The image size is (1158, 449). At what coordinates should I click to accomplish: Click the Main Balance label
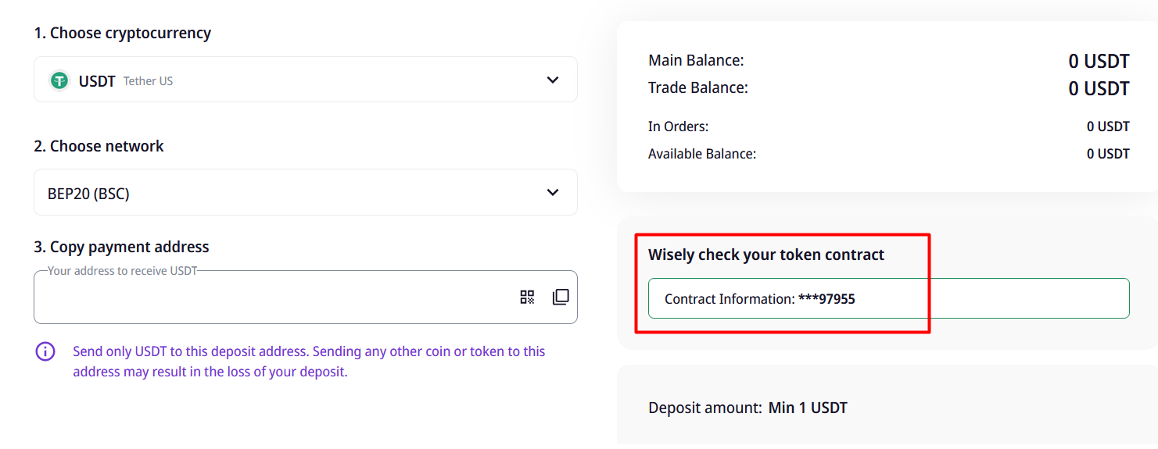coord(696,60)
